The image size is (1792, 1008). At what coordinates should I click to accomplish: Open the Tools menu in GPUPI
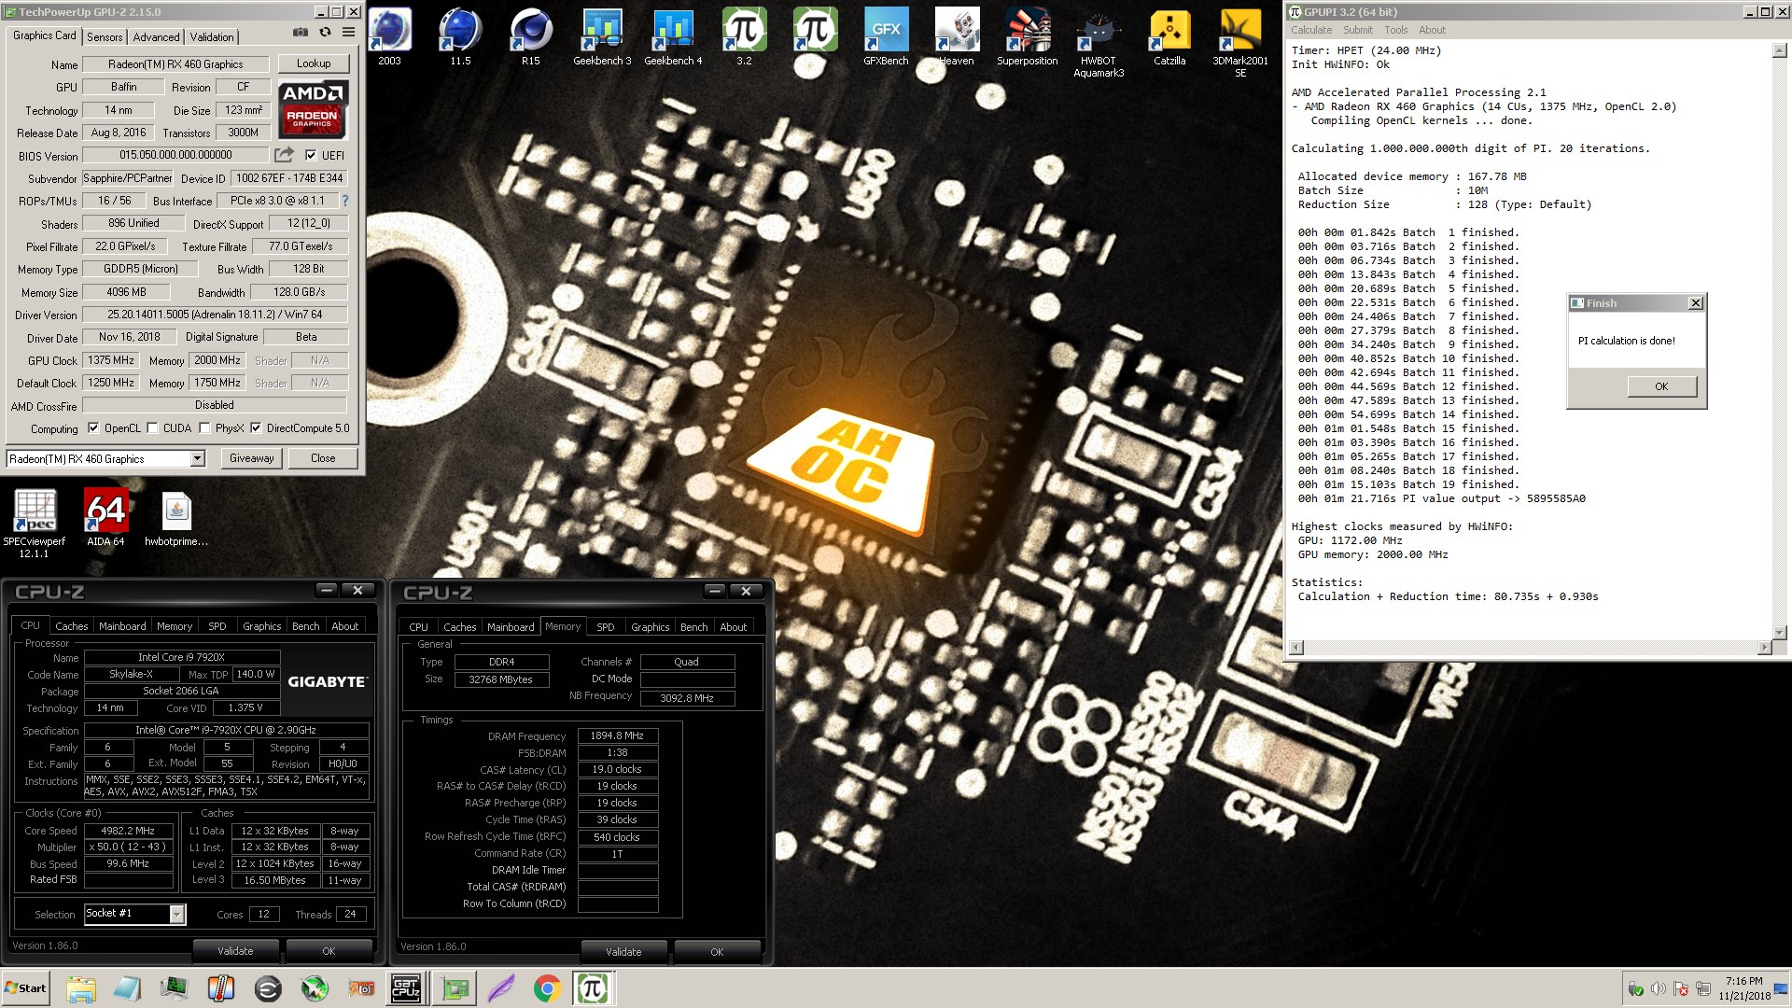[x=1396, y=30]
